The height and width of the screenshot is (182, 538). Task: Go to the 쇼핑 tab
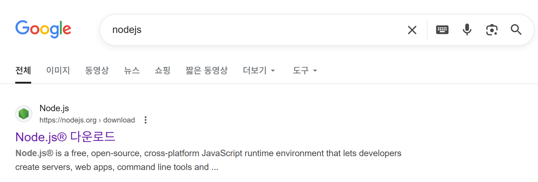point(163,70)
